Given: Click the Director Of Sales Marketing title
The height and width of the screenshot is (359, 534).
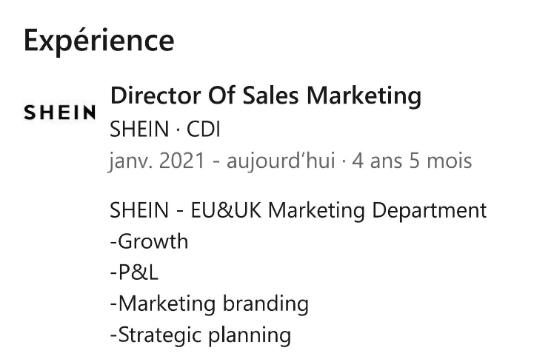Looking at the screenshot, I should [x=266, y=95].
